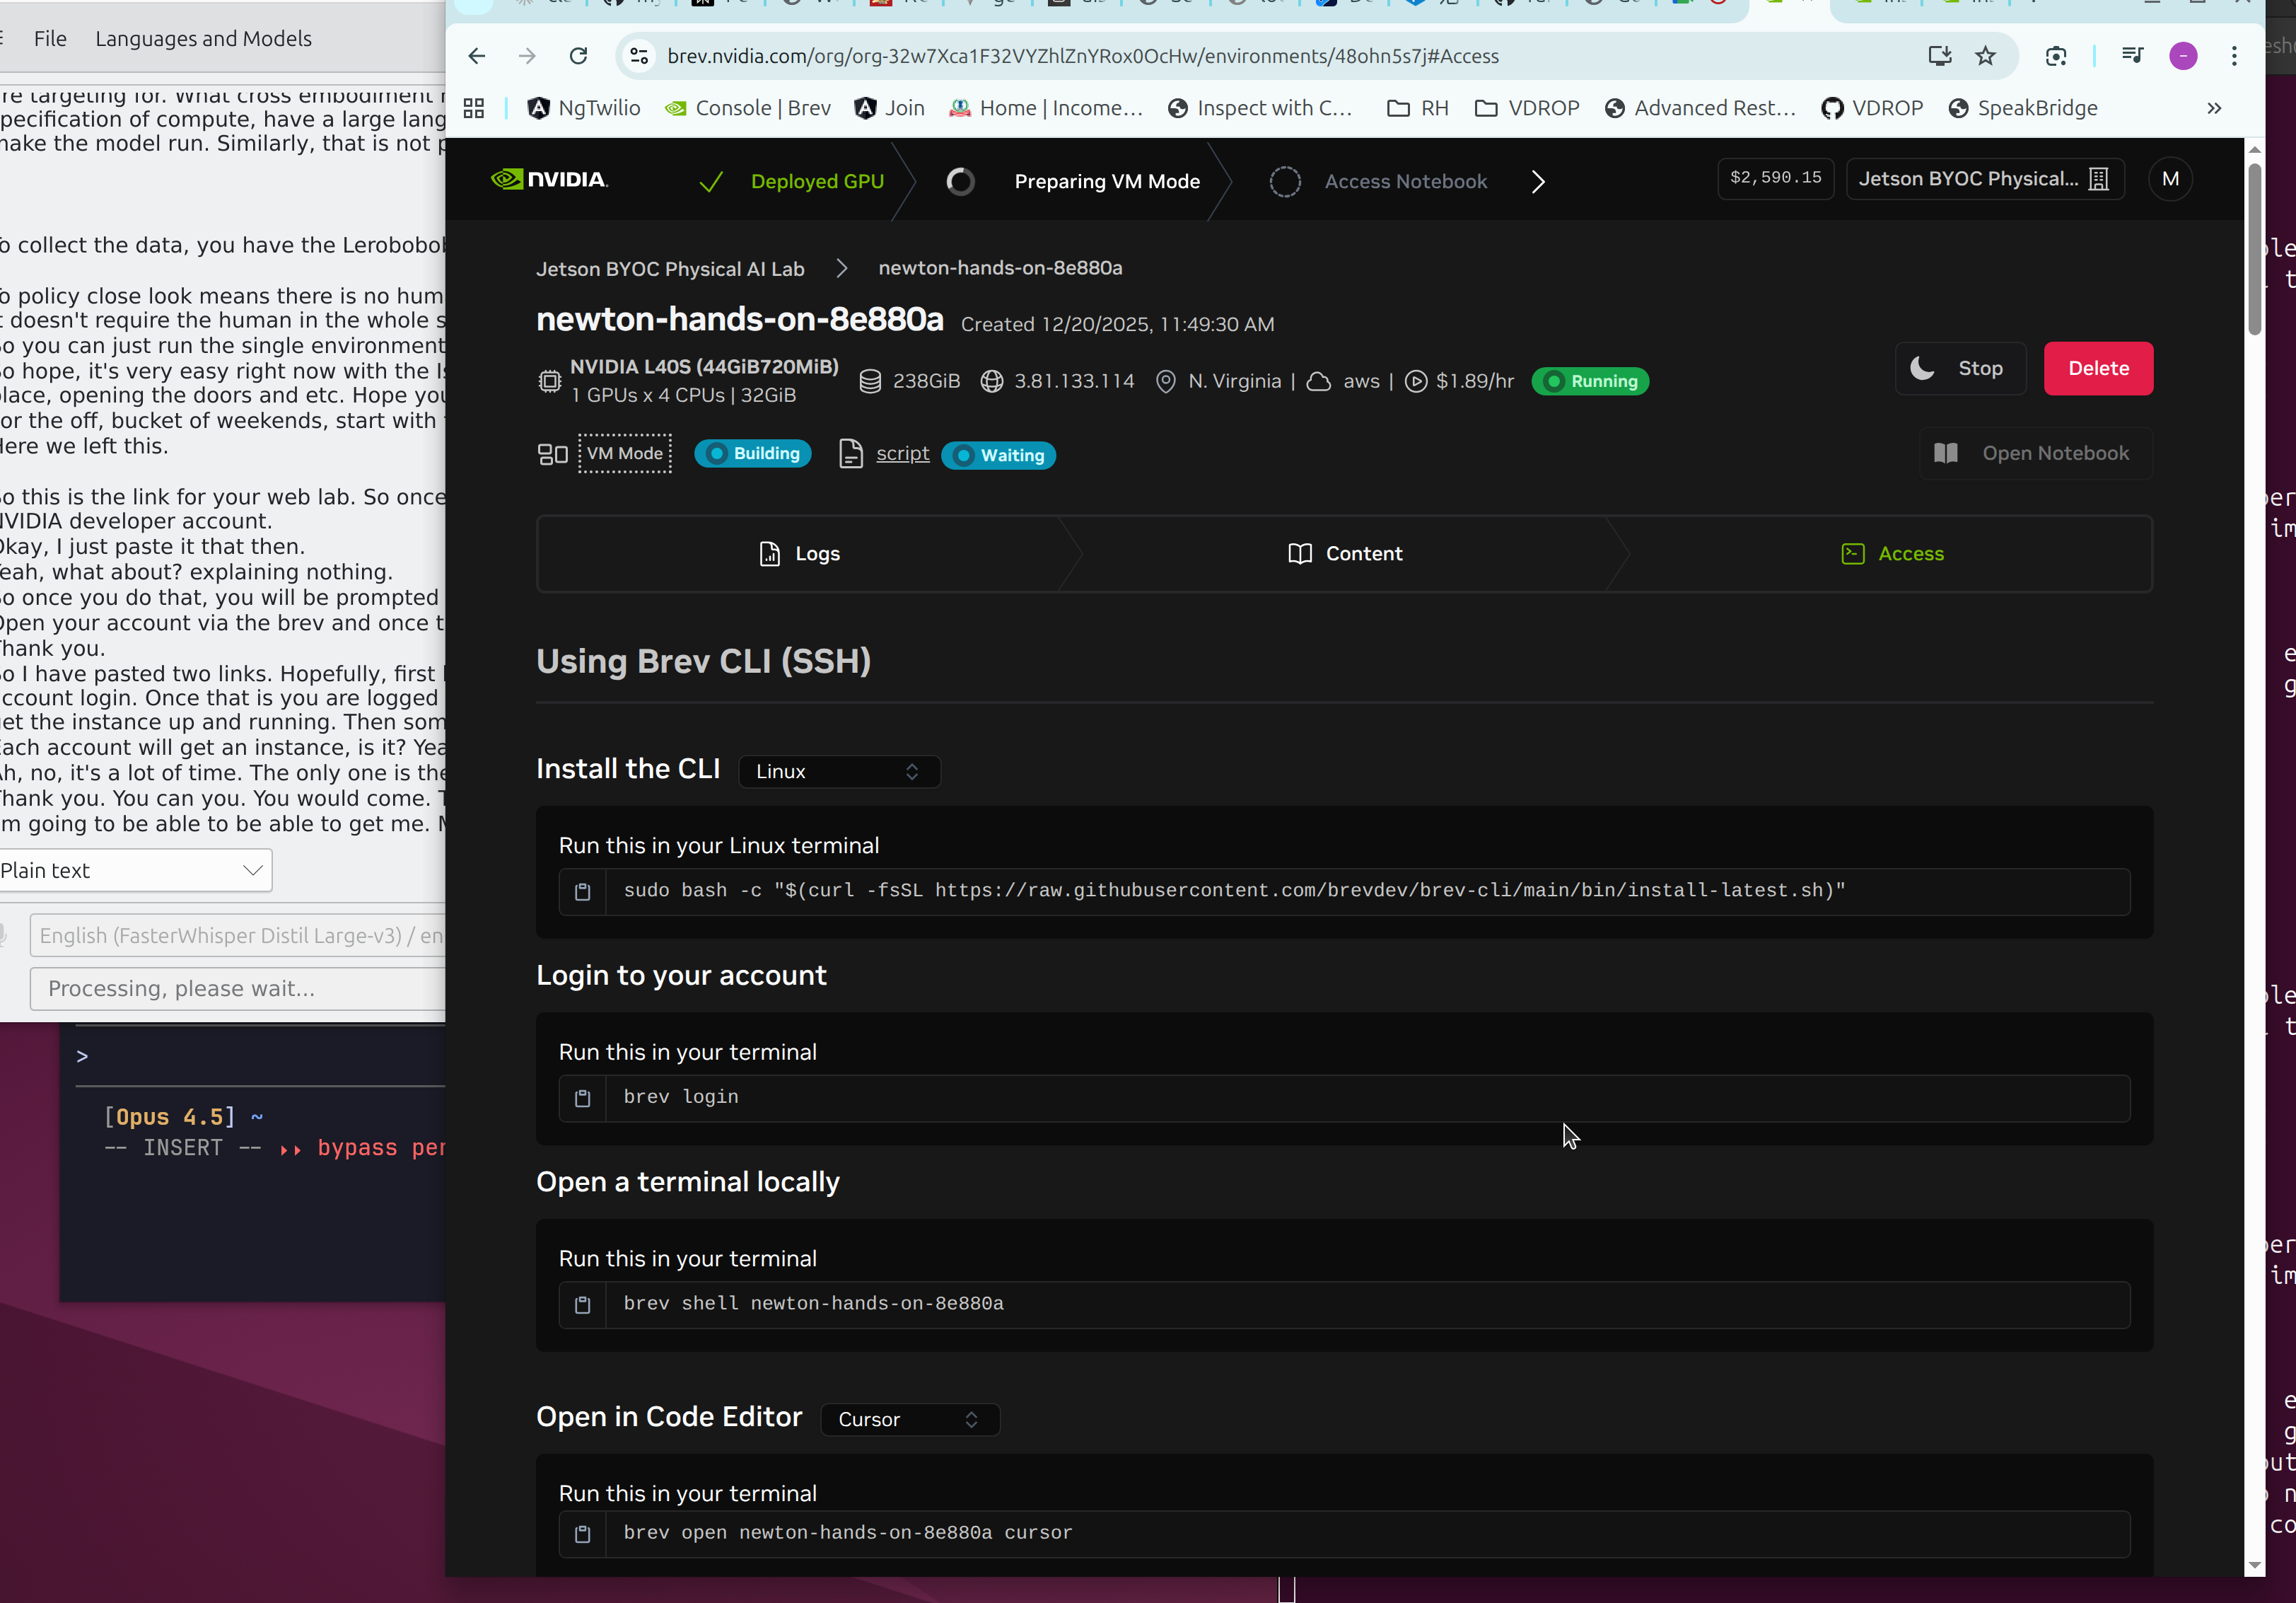Stop the running instance
The image size is (2296, 1603).
[x=1959, y=369]
